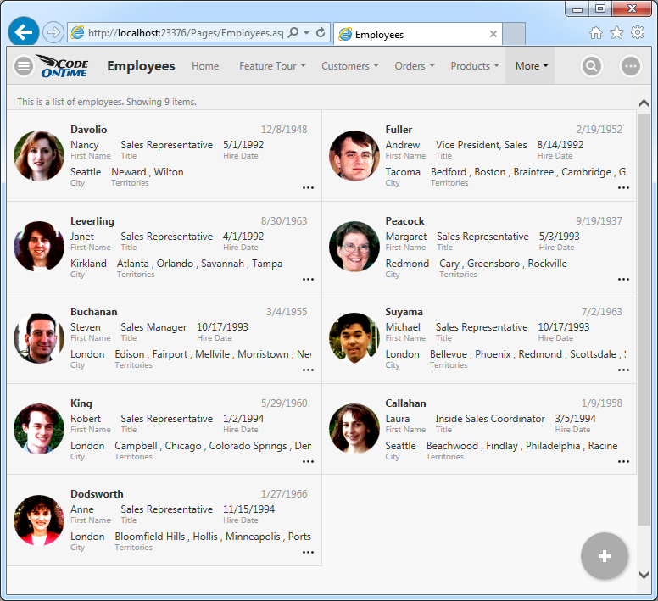This screenshot has height=601, width=658.
Task: Click the address bar search magnifier
Action: pos(293,33)
